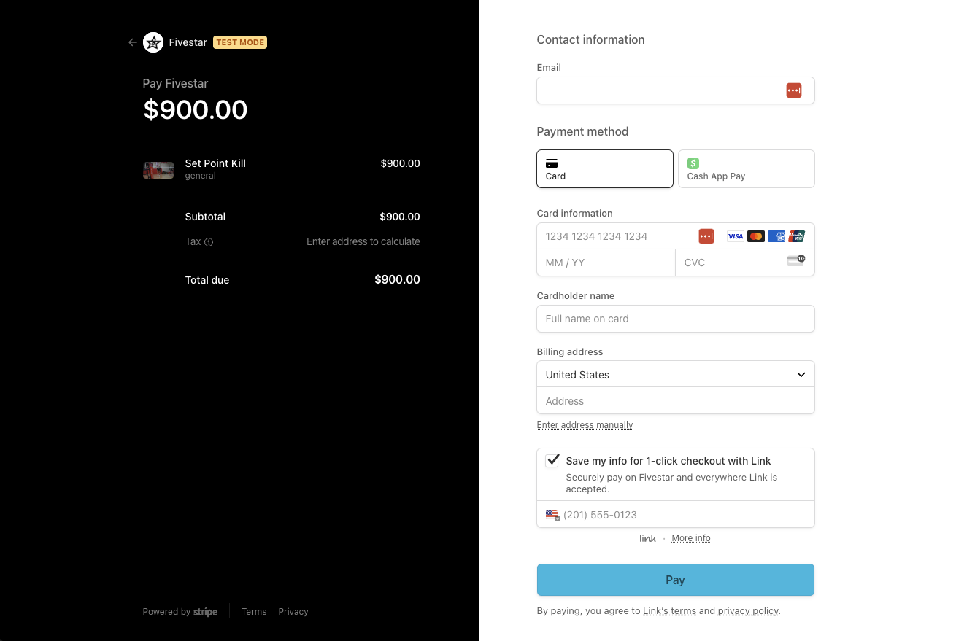Click the US flag phone country selector
This screenshot has width=956, height=641.
pyautogui.click(x=552, y=515)
